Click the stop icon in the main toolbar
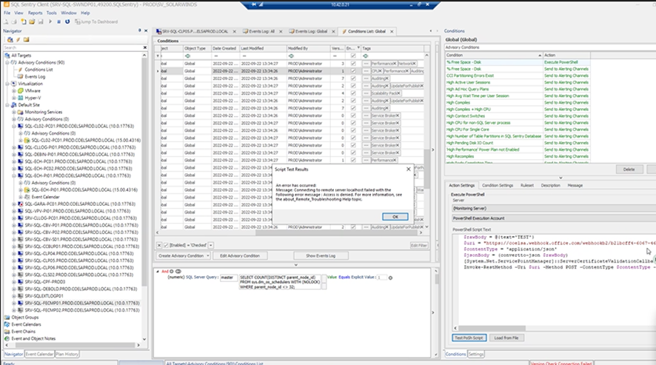Viewport: 656px width, 365px height. (58, 21)
